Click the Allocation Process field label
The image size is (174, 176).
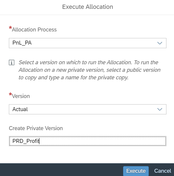click(x=34, y=29)
